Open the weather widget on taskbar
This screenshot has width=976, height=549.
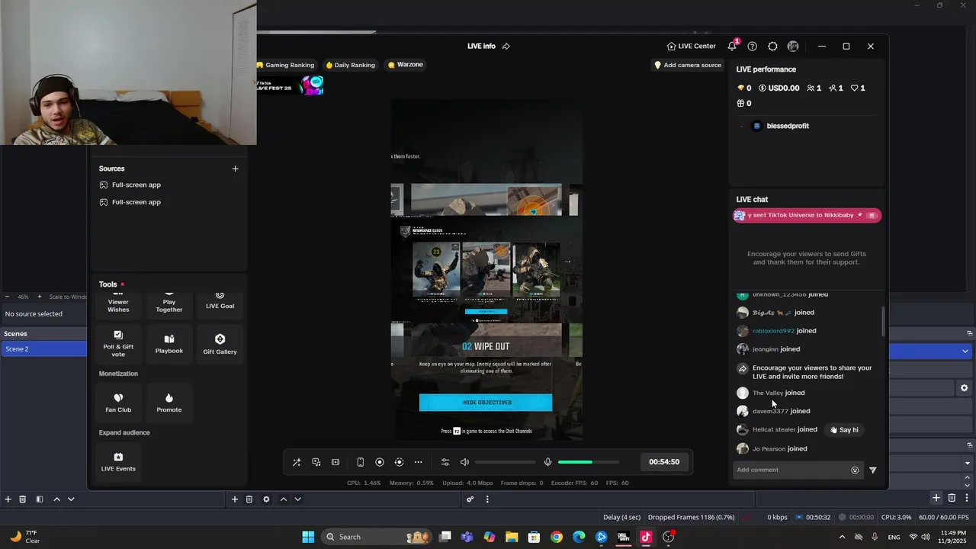[x=24, y=537]
